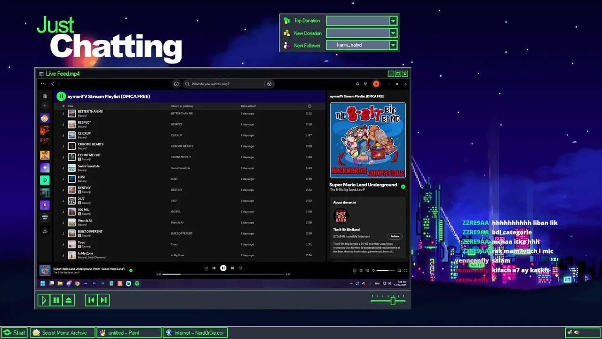Toggle Spotify repeat
The image size is (602, 339).
pyautogui.click(x=240, y=268)
